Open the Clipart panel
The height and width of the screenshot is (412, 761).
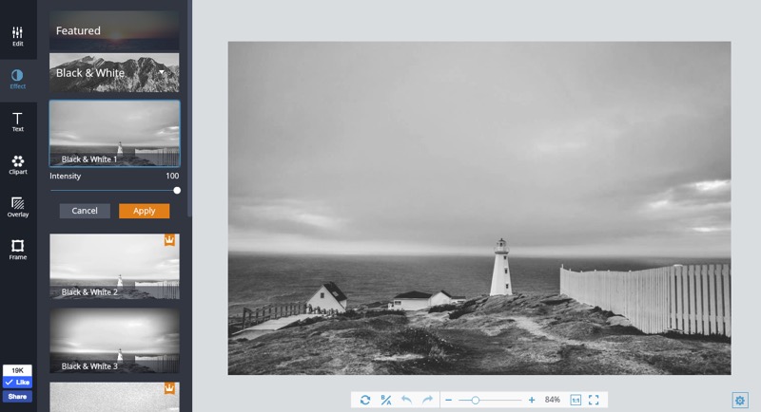[x=17, y=164]
